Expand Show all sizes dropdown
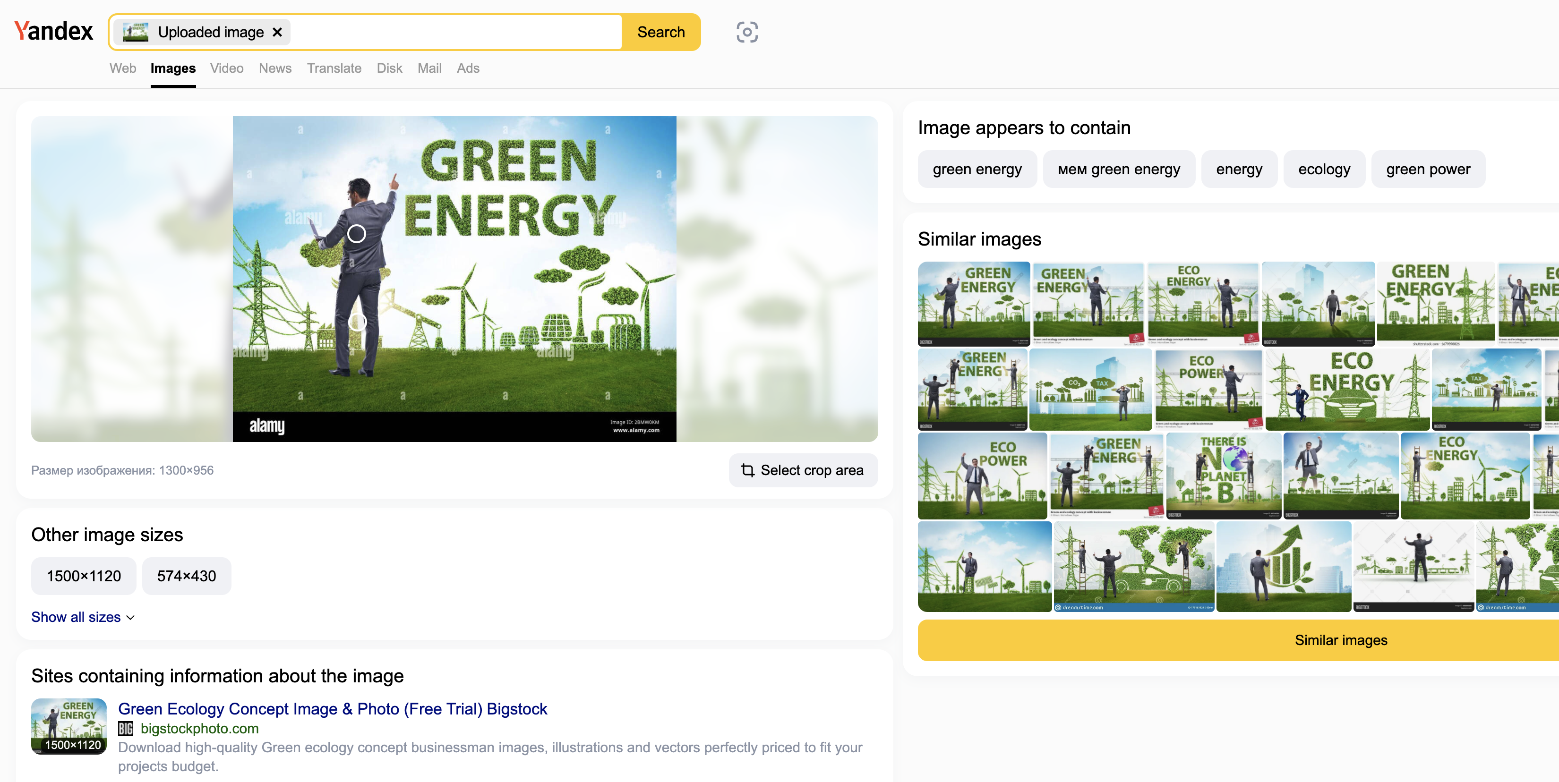 pyautogui.click(x=82, y=617)
